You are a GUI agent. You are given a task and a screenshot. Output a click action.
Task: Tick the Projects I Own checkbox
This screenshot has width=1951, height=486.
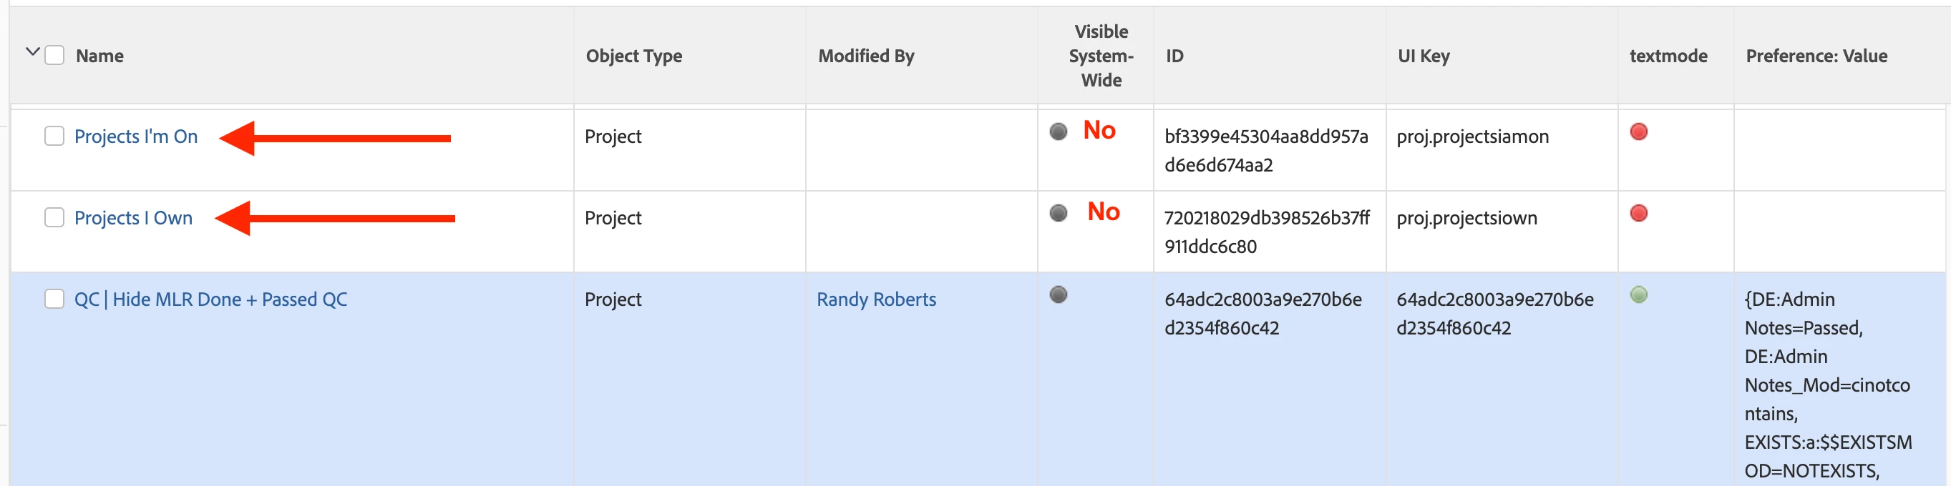(x=54, y=218)
